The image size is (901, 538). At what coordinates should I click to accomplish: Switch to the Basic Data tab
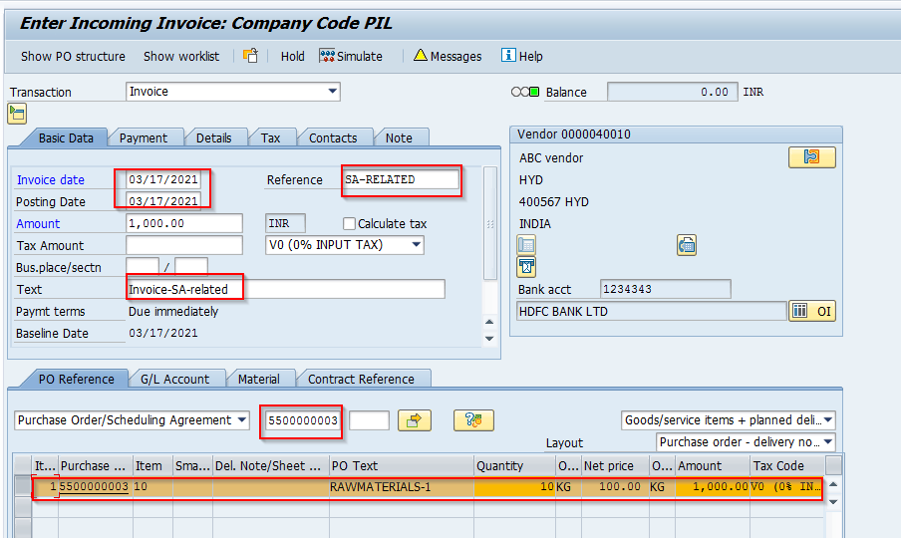click(x=66, y=137)
